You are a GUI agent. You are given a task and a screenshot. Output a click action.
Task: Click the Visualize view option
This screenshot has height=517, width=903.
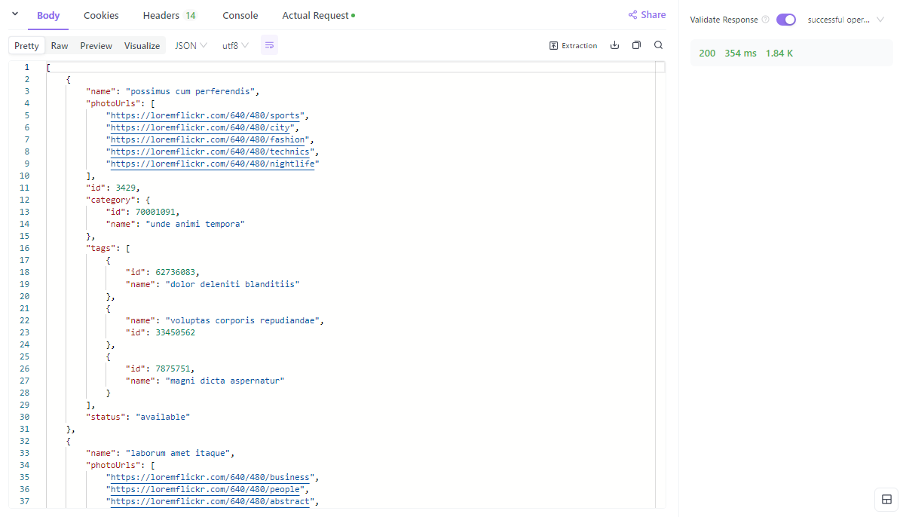click(142, 45)
